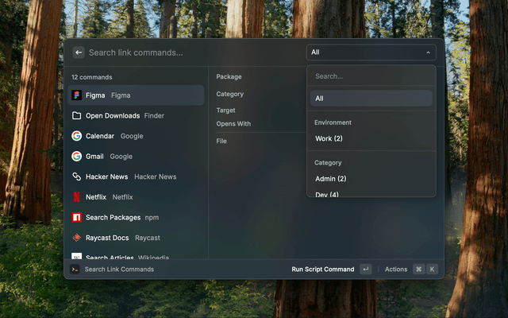Click the script command terminal icon
Image resolution: width=508 pixels, height=318 pixels.
pos(75,269)
